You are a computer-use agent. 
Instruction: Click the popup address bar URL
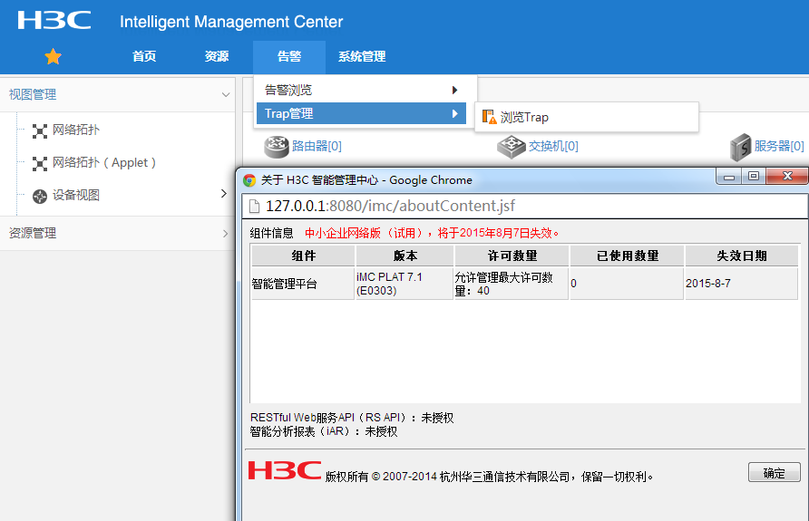coord(390,206)
